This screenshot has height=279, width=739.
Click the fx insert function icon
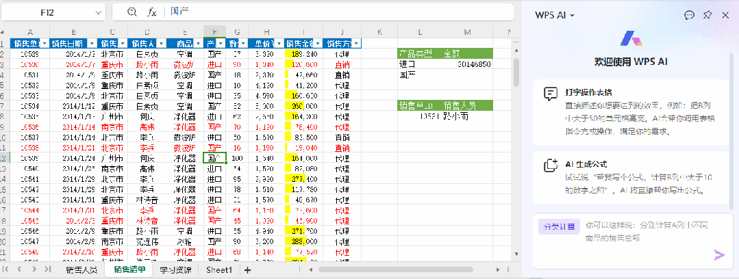tap(152, 12)
